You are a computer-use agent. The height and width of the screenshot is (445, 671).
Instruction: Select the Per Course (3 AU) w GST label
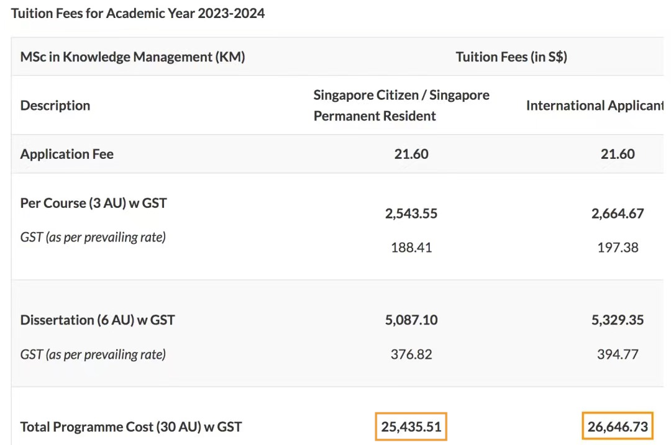pyautogui.click(x=93, y=203)
